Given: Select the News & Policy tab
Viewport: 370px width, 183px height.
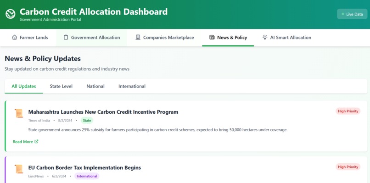Looking at the screenshot, I should [228, 38].
